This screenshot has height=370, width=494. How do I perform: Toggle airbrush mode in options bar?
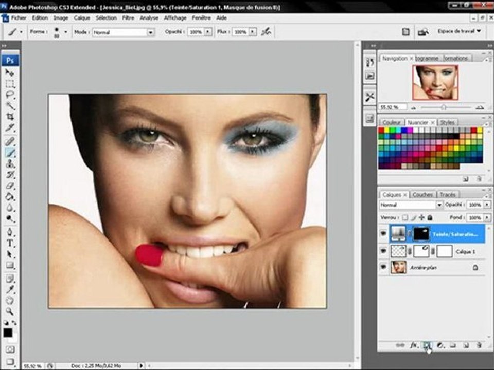[266, 32]
